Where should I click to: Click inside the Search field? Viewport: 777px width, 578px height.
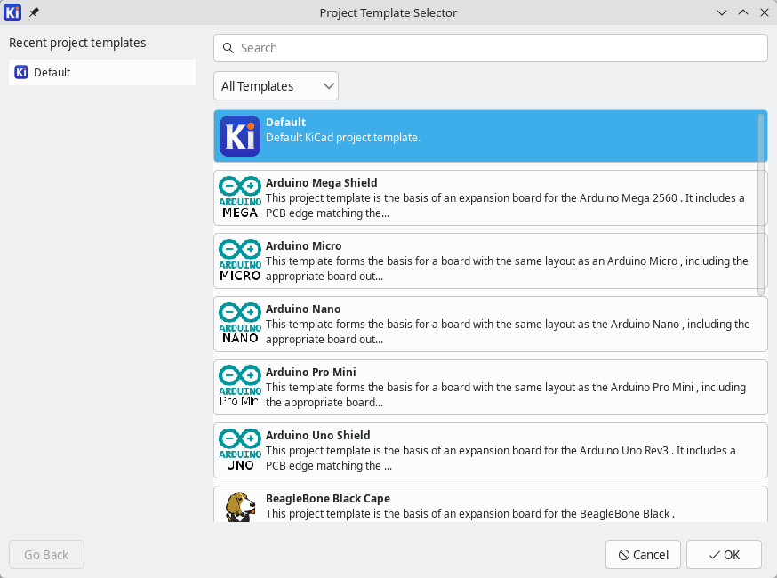pyautogui.click(x=489, y=47)
